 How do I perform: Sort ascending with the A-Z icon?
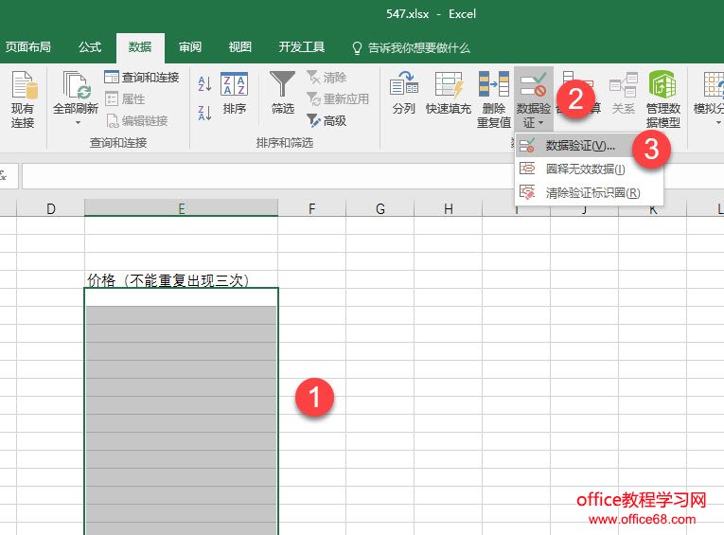coord(205,85)
